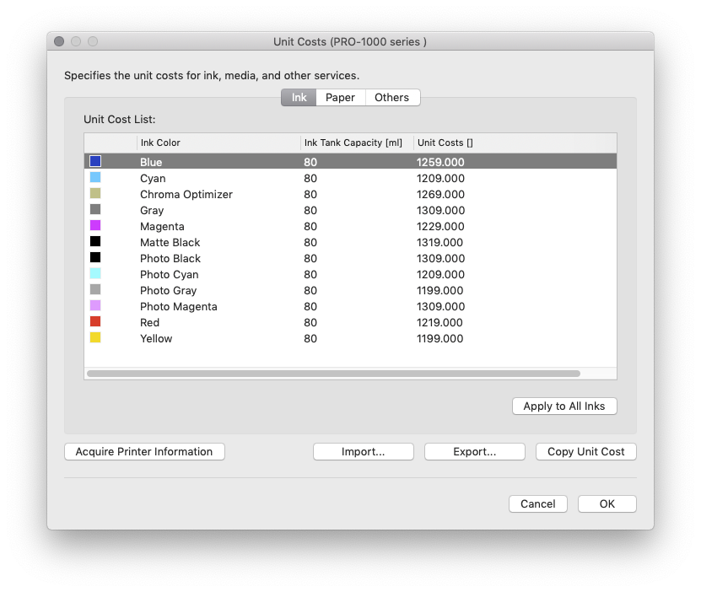Open the Import dialog
The width and height of the screenshot is (701, 592).
(363, 452)
